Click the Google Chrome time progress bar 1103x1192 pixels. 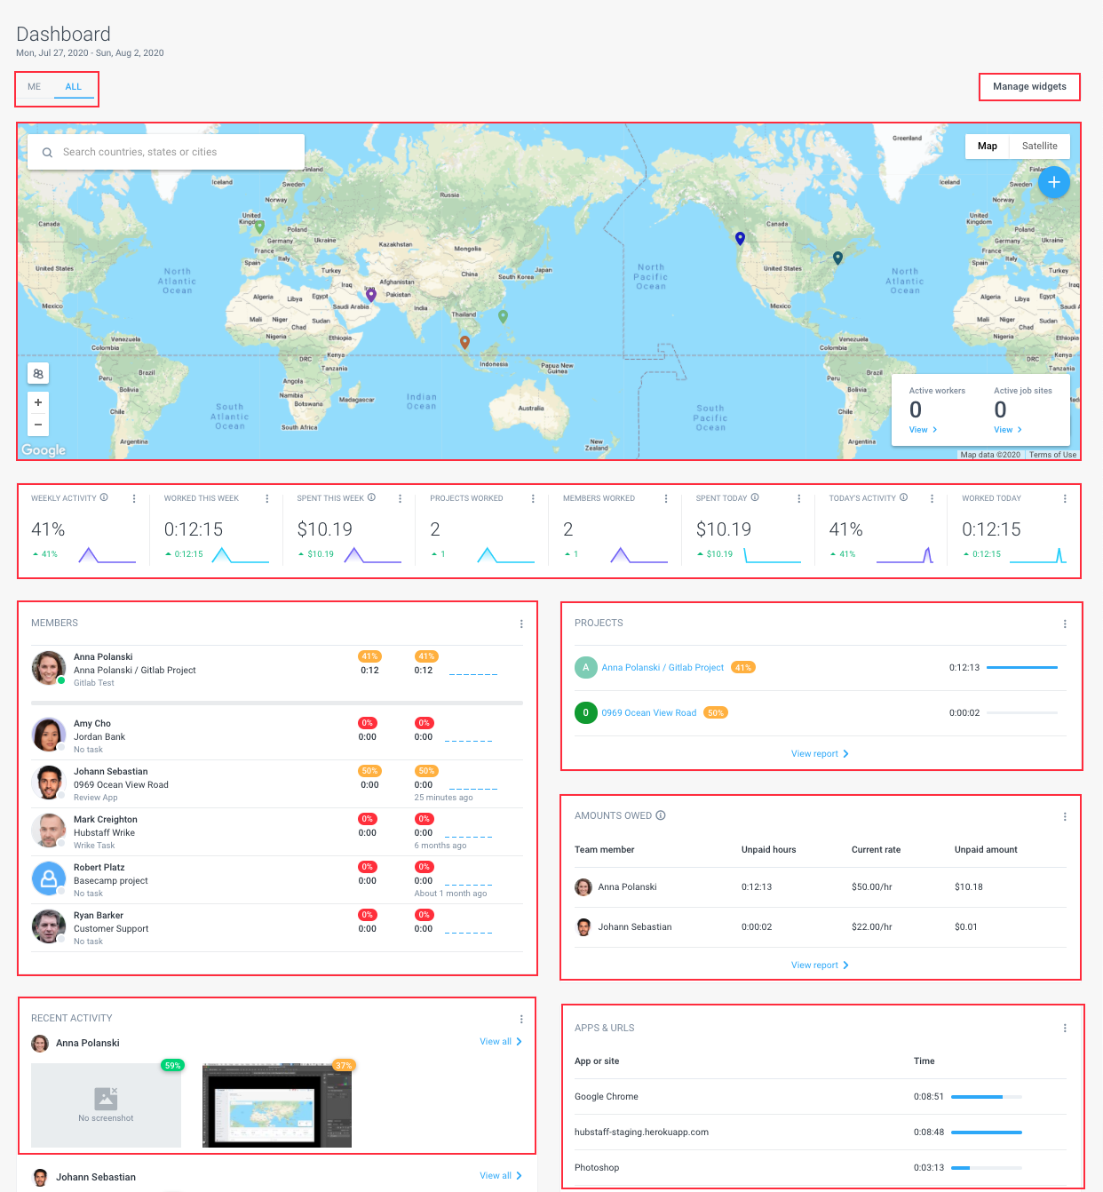coord(984,1096)
